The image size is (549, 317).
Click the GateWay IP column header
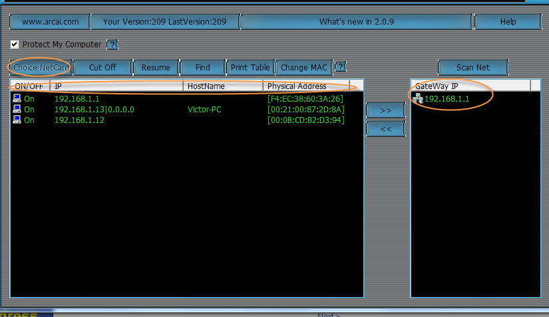471,86
